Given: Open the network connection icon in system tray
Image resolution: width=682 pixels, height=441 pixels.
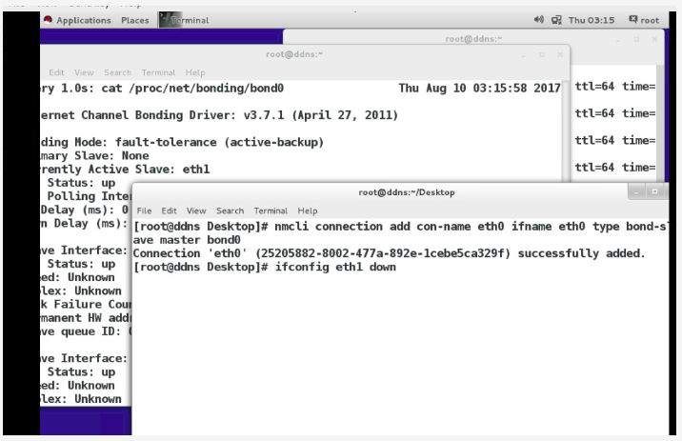Looking at the screenshot, I should [x=557, y=20].
